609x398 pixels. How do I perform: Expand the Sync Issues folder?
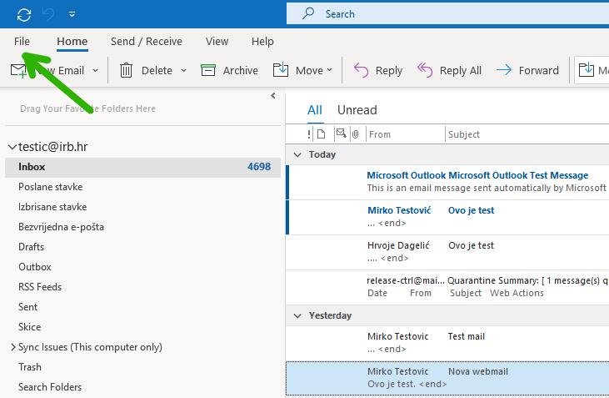click(12, 347)
